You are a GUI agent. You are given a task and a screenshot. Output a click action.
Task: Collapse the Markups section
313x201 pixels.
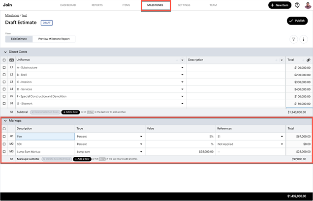coord(5,121)
